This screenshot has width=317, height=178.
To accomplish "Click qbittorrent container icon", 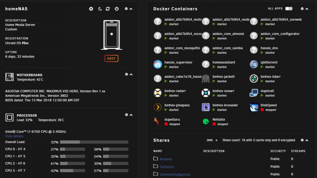I will pos(254,64).
